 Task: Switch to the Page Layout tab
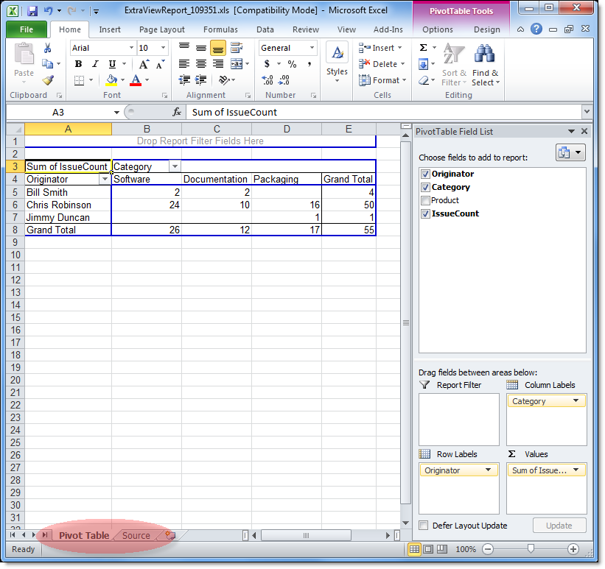[162, 29]
